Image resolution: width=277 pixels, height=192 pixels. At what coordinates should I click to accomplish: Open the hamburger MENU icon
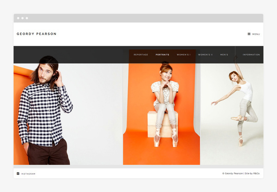[x=249, y=34]
